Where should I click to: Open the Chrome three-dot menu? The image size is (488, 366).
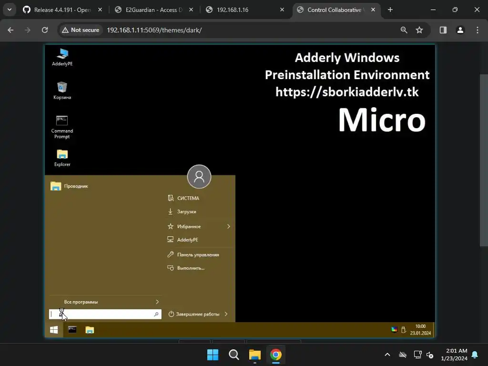(478, 30)
